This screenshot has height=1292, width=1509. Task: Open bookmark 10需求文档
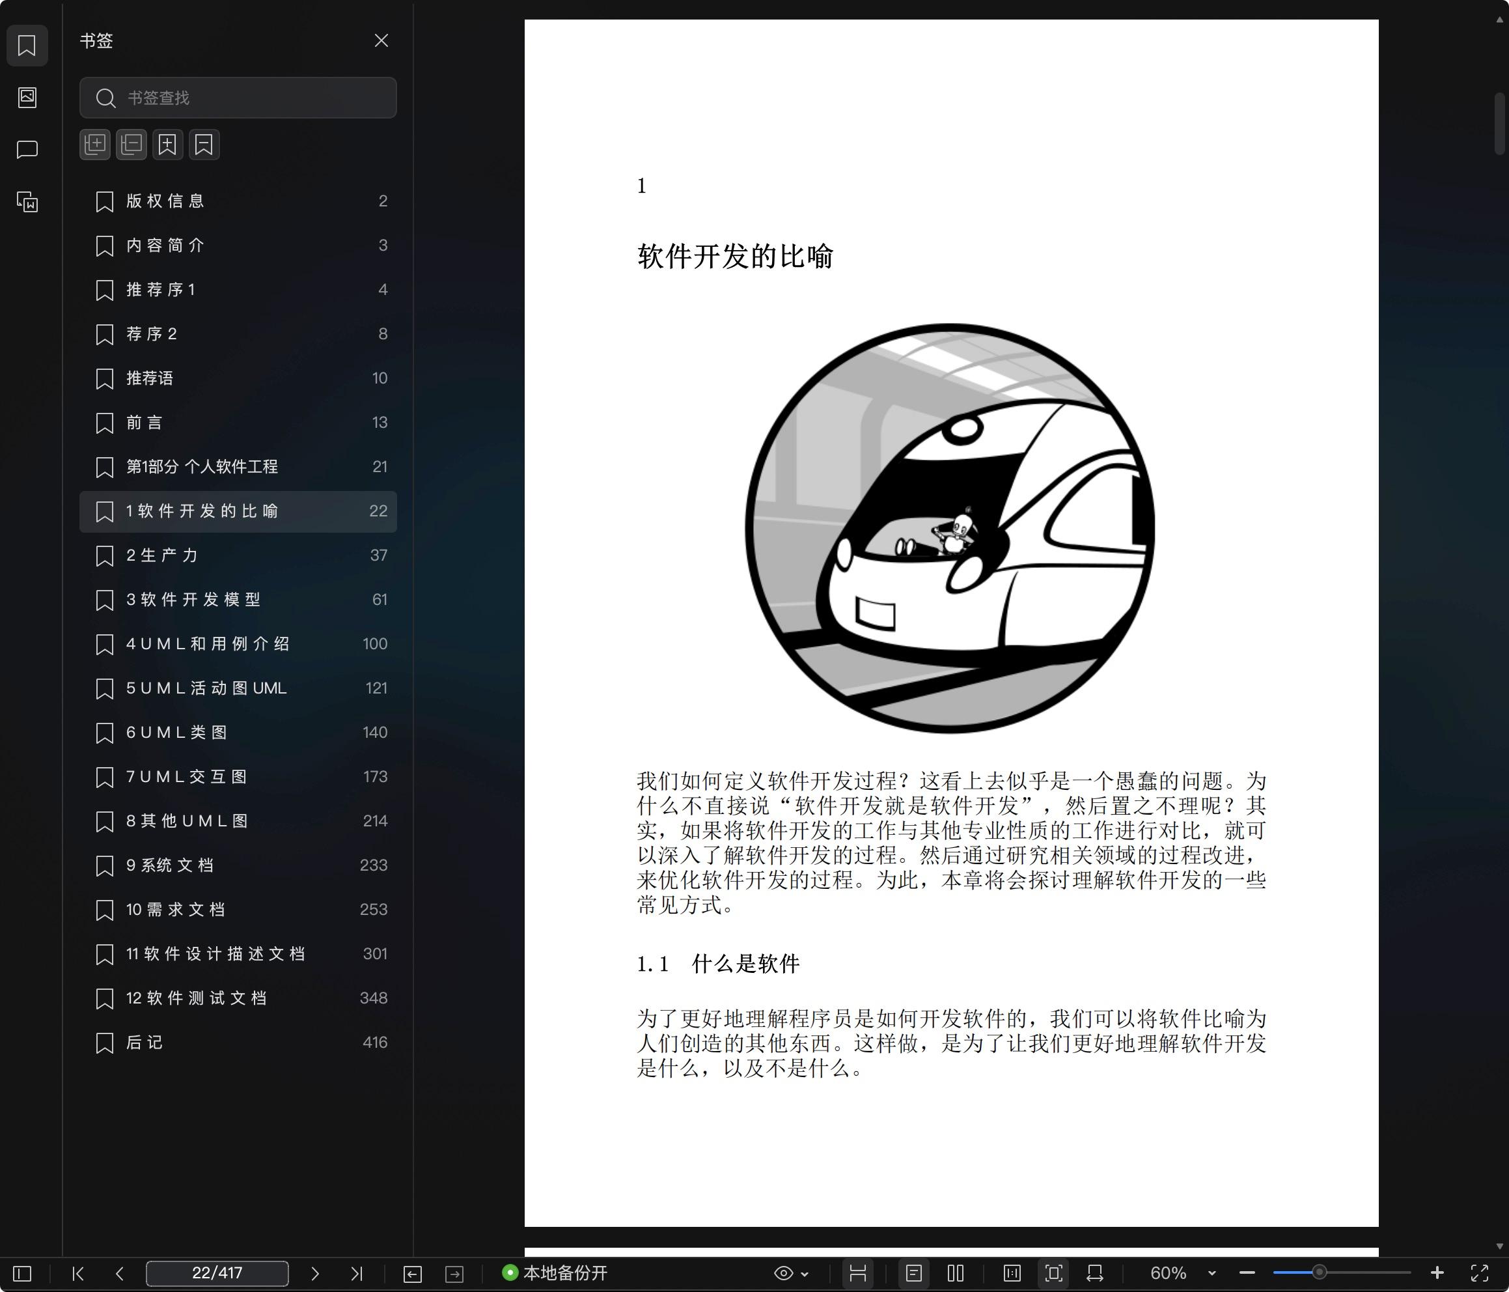click(238, 910)
